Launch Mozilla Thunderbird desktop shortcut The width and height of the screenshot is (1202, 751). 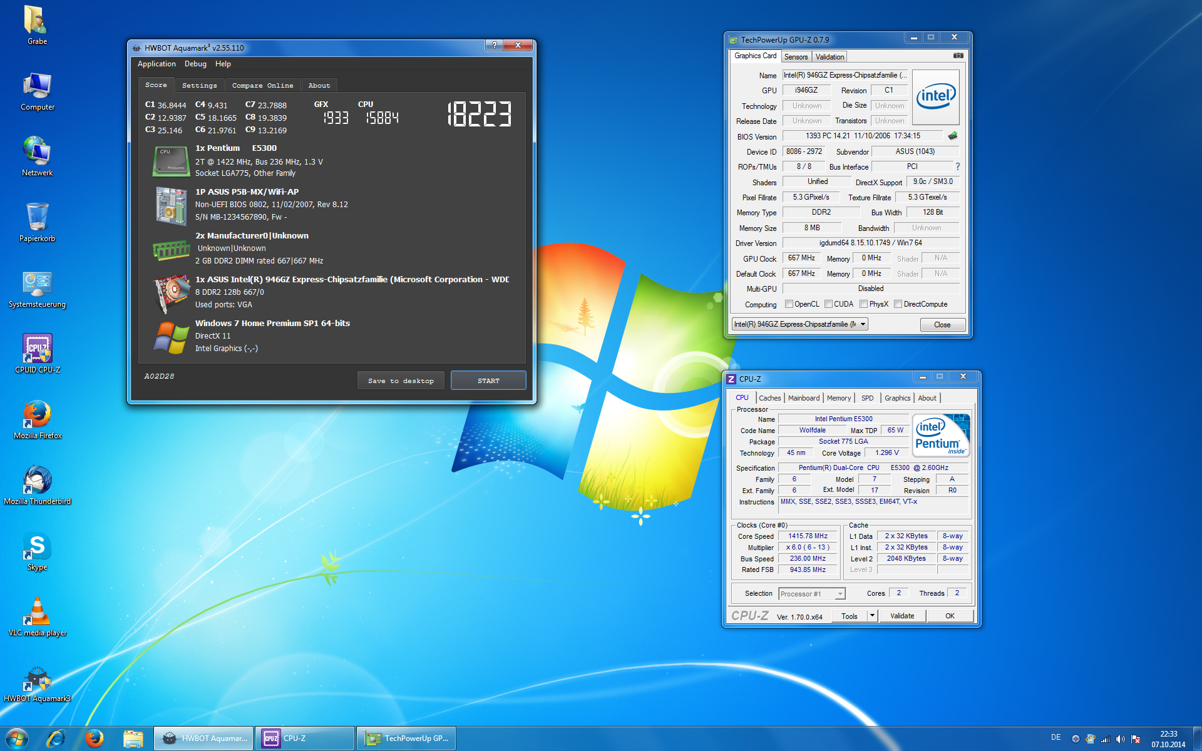(x=37, y=485)
